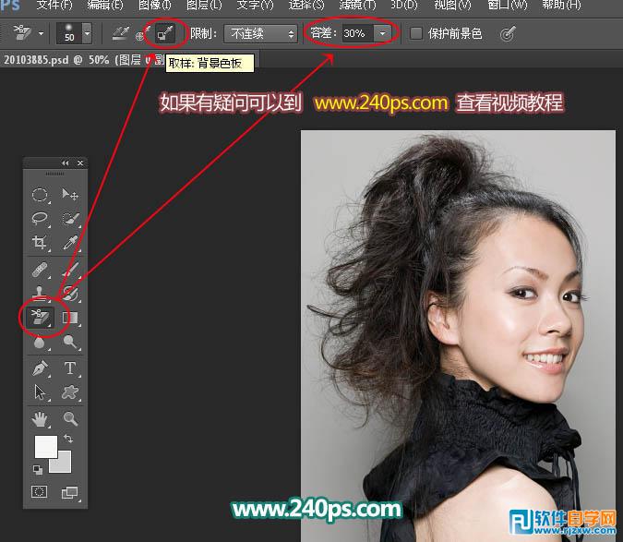Open the 图像(I) menu
Viewport: 623px width, 542px height.
[154, 6]
